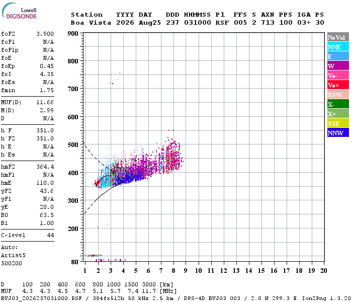Viewport: 352px width, 302px height.
Task: Click the Boa Vista station name
Action: pos(91,23)
